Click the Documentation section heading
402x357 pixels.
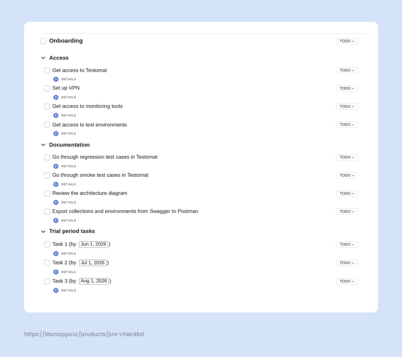point(69,145)
